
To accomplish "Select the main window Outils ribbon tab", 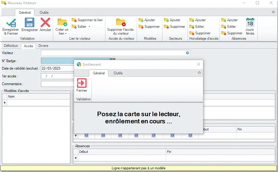I will (44, 13).
